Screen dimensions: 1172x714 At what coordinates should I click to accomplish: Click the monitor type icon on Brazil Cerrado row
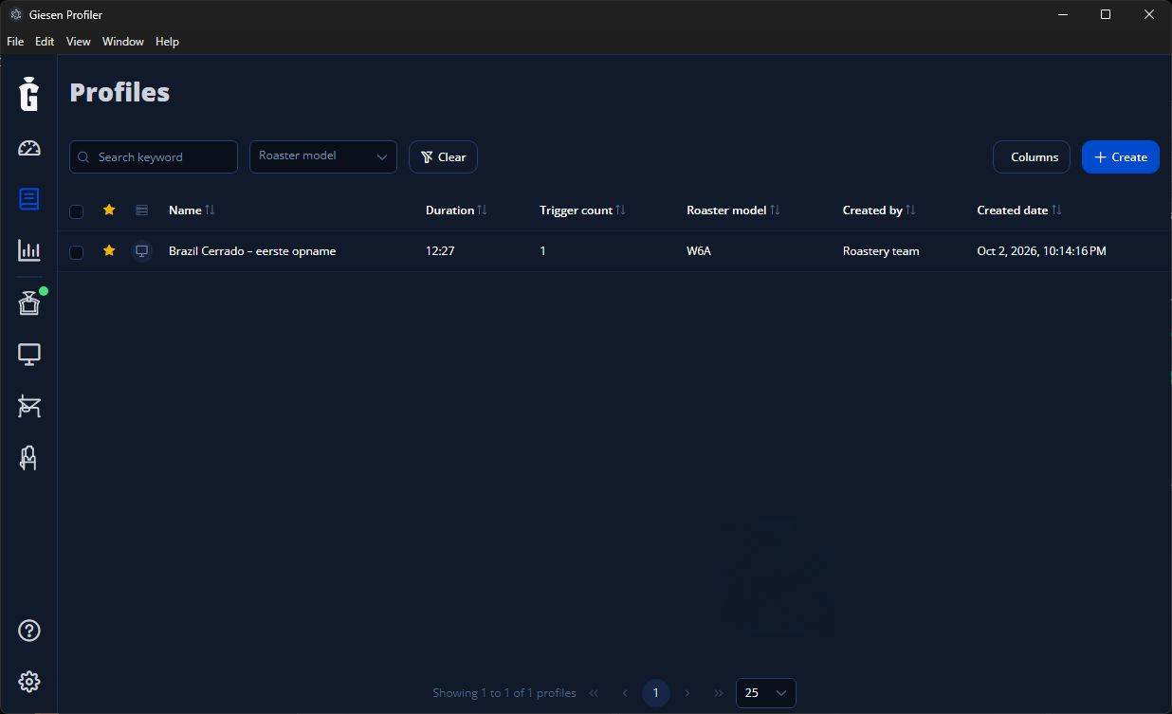click(142, 251)
